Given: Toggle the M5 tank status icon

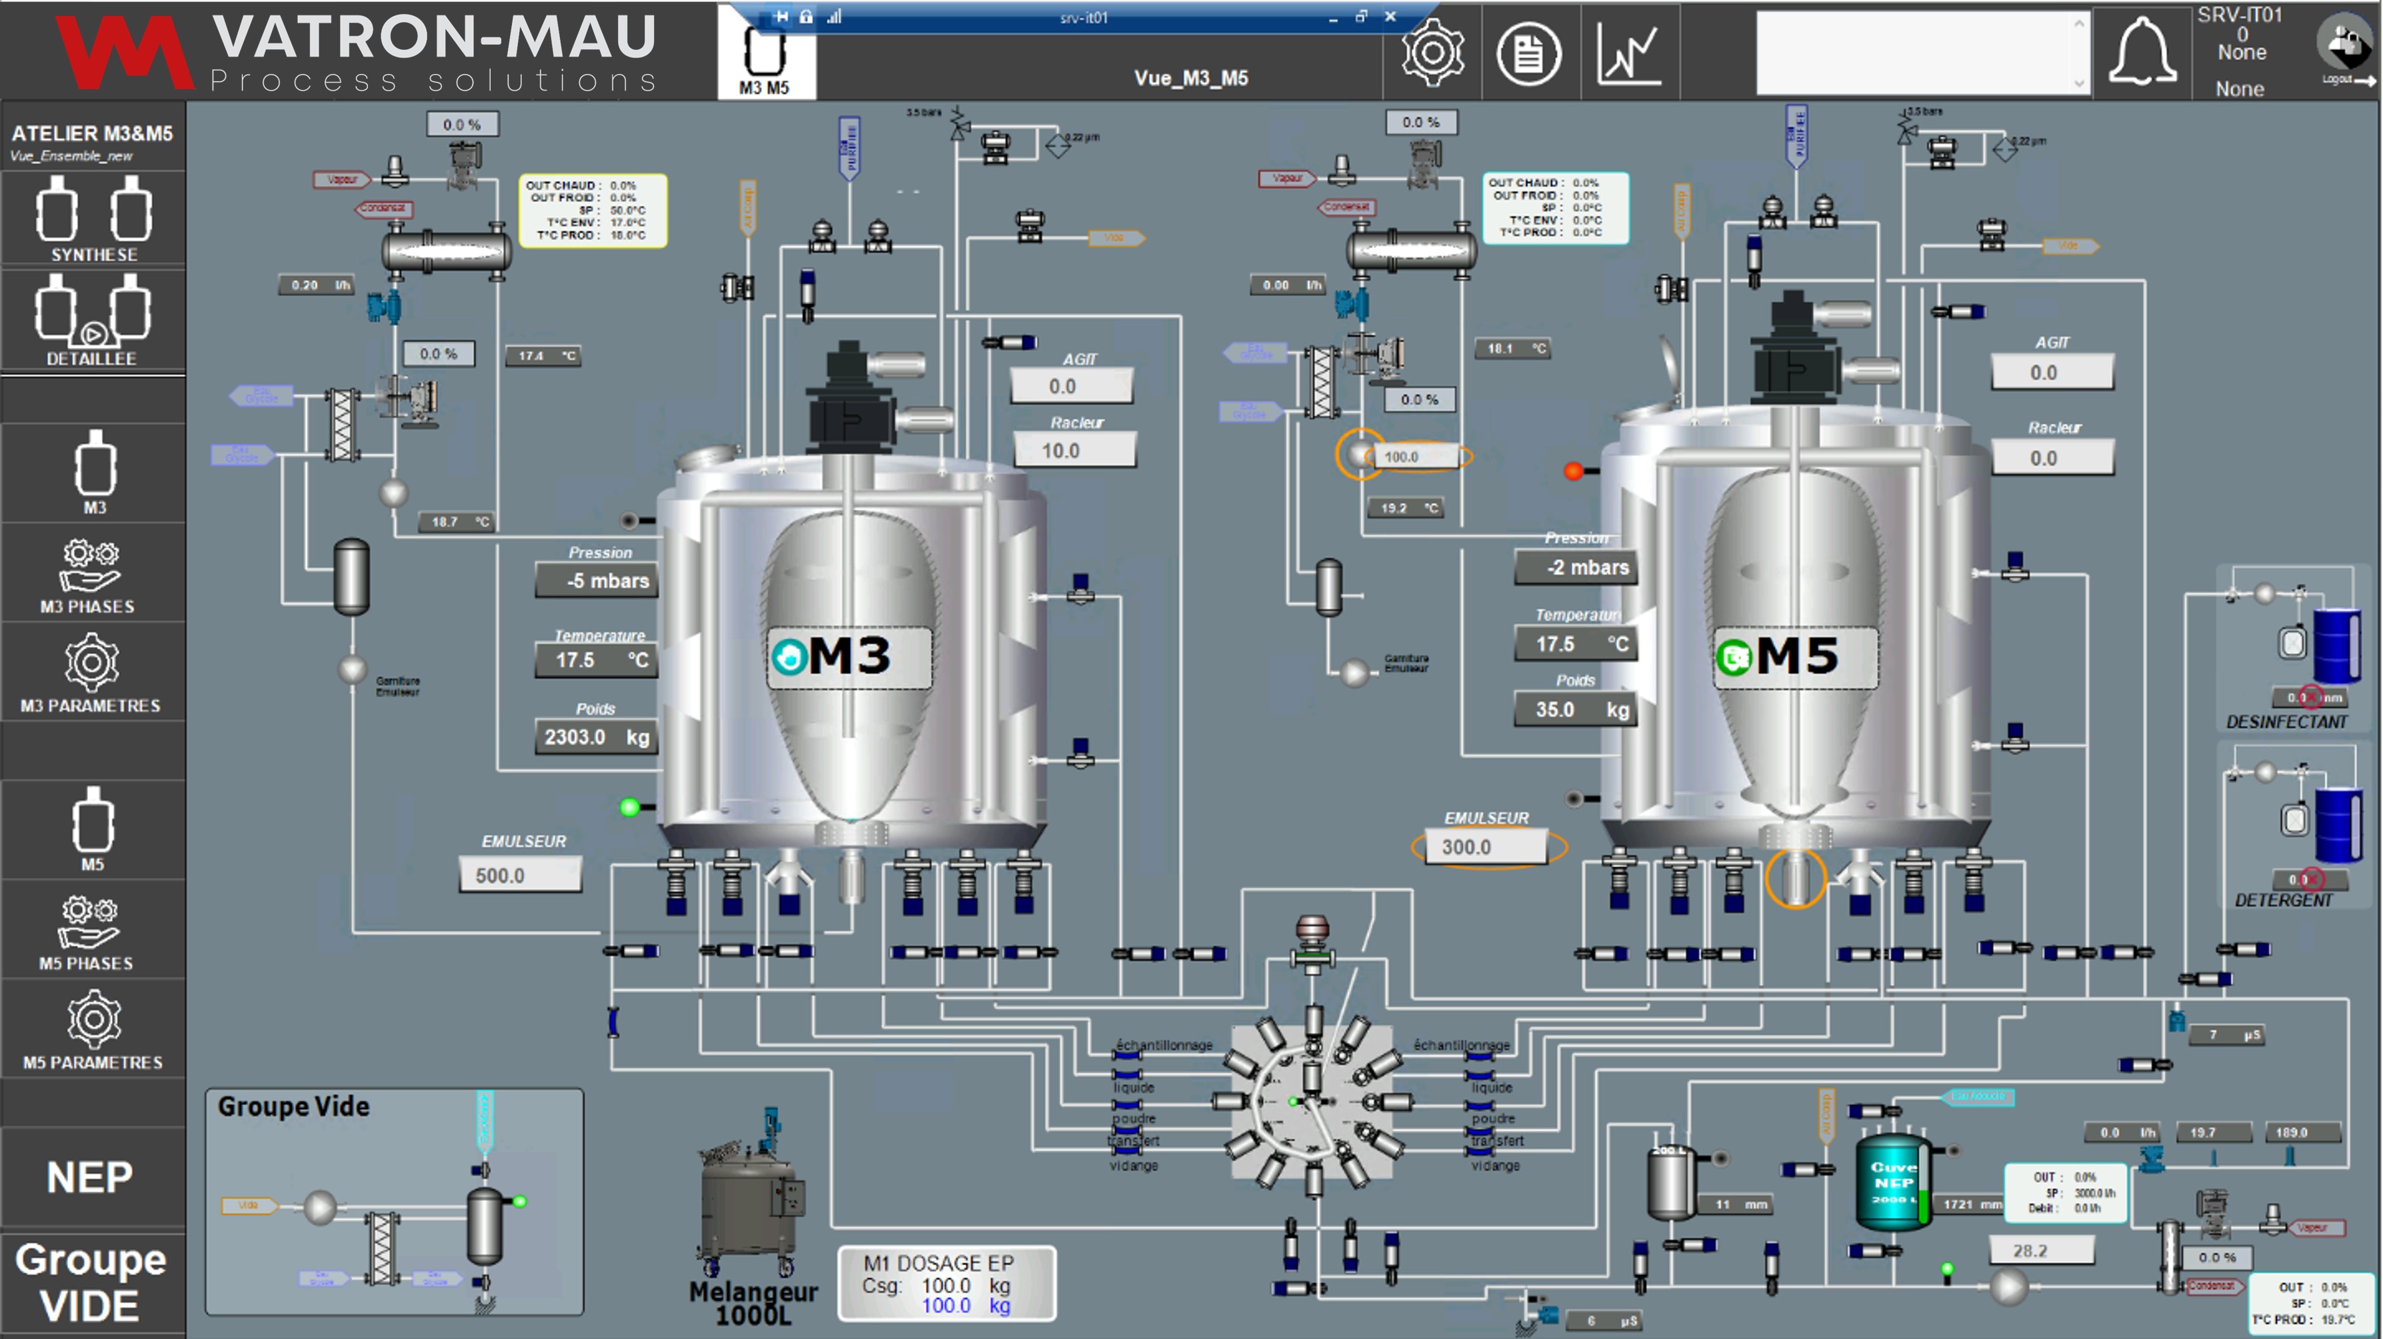Looking at the screenshot, I should click(x=1734, y=659).
